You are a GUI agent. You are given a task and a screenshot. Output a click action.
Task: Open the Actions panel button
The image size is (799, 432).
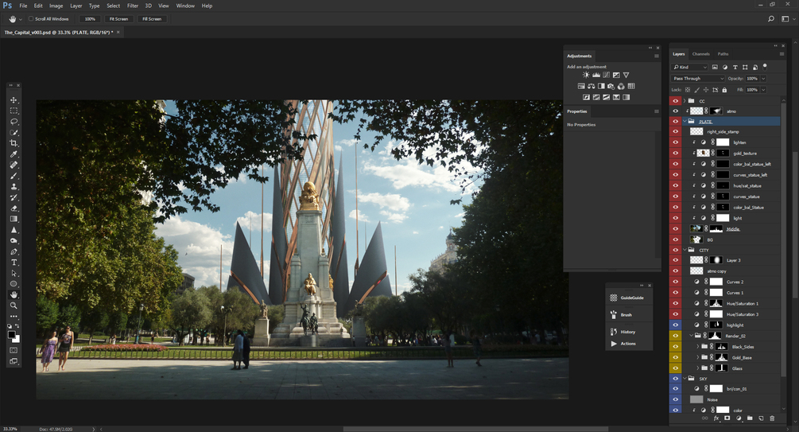pyautogui.click(x=629, y=344)
